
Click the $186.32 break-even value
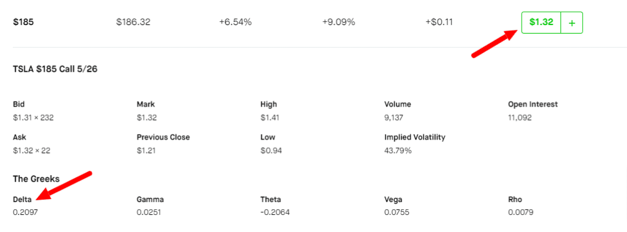coord(133,23)
